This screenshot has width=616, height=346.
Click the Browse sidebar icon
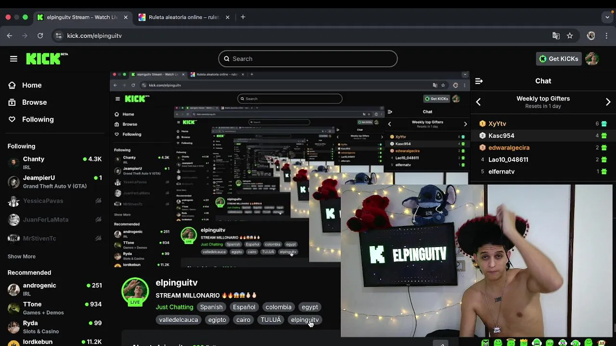(12, 102)
